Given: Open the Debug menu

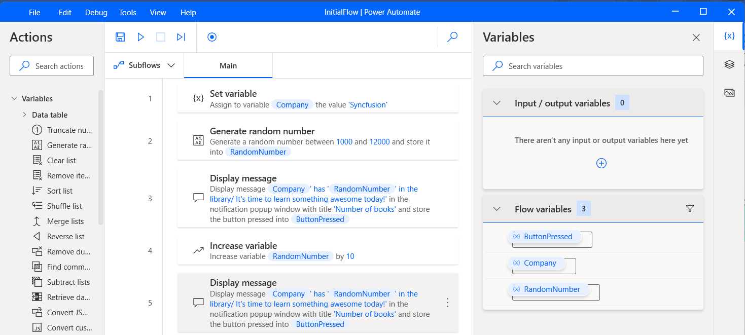Looking at the screenshot, I should 96,12.
